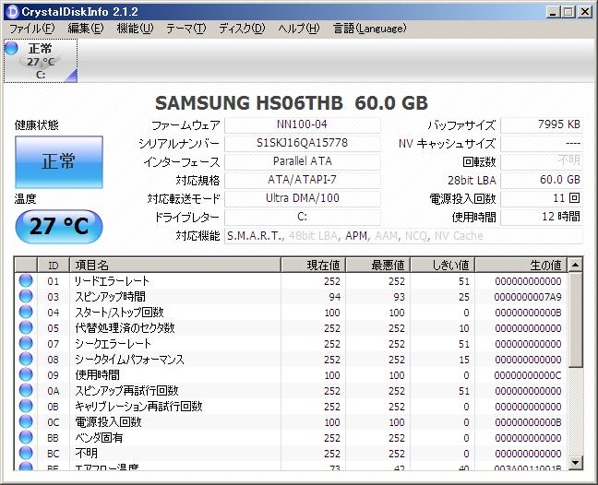Open the テーマ(T) menu
The image size is (598, 485).
click(185, 29)
